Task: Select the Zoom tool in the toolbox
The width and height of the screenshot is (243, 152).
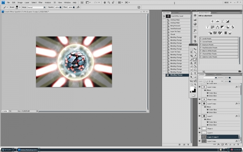Action: coord(195,84)
